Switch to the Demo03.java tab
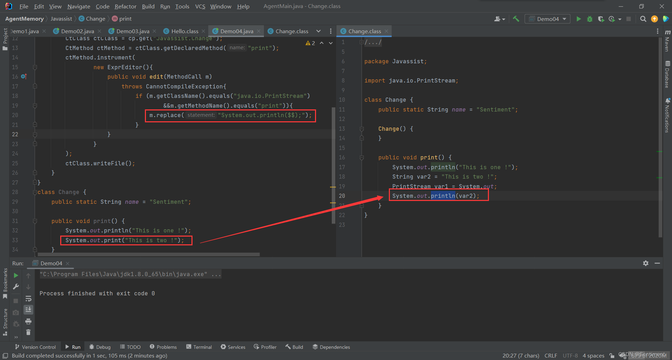This screenshot has width=672, height=360. tap(132, 31)
